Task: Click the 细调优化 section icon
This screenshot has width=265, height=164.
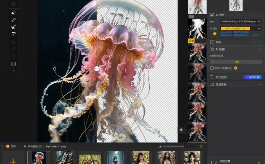Action: (x=212, y=84)
